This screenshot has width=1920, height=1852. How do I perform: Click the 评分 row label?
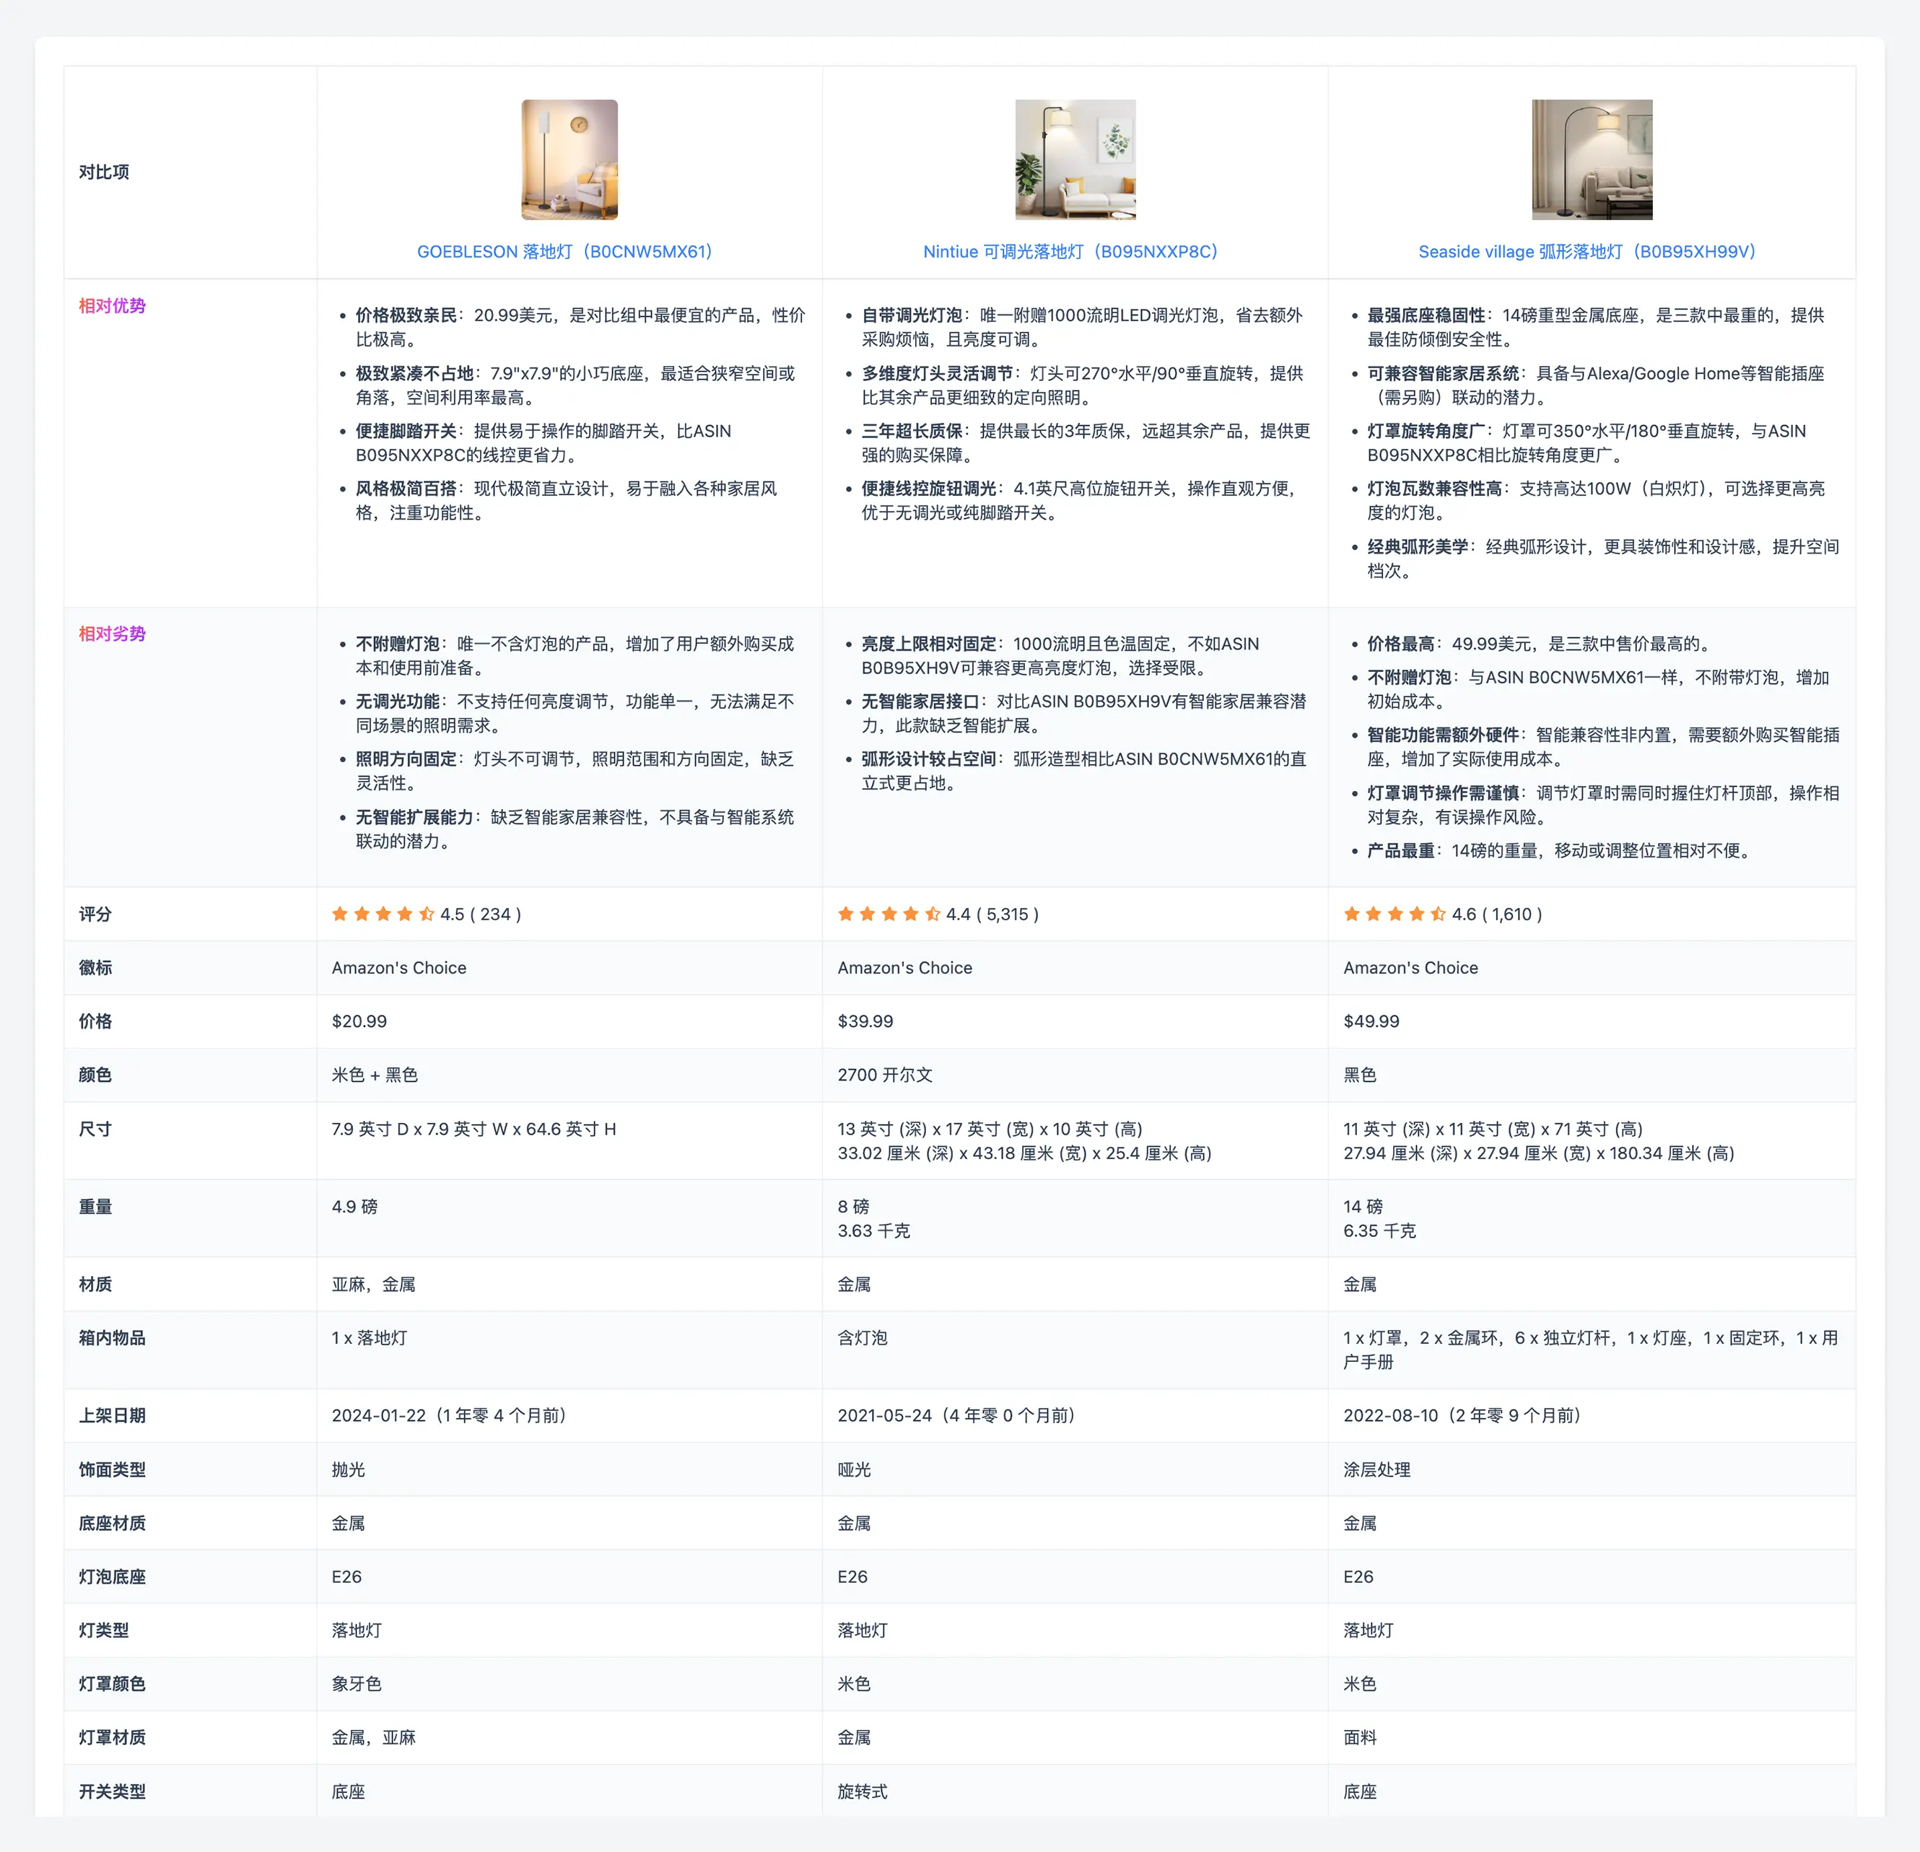tap(95, 914)
